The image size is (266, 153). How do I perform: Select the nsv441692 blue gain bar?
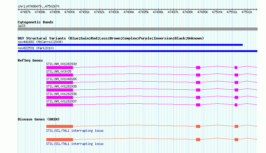(130, 45)
